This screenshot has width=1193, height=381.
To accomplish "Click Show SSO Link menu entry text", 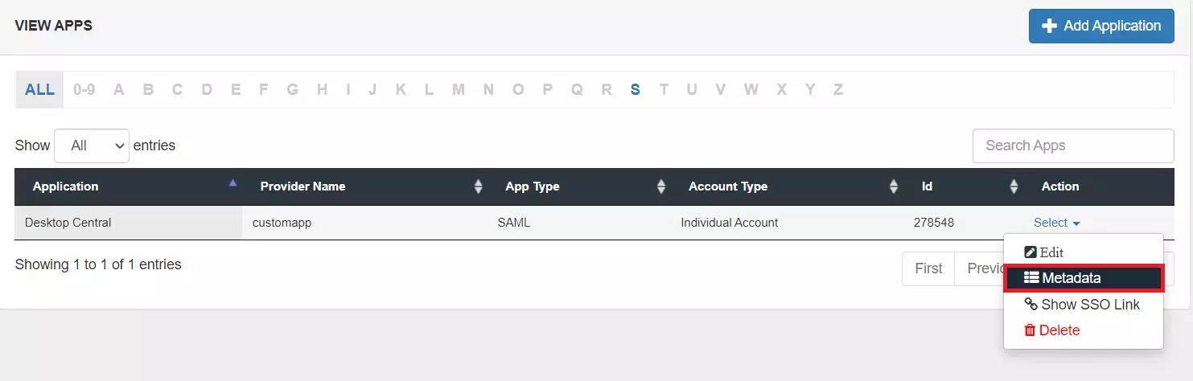I will (1090, 305).
